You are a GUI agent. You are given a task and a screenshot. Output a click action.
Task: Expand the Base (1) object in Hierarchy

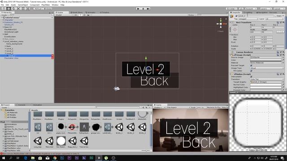tap(3, 27)
